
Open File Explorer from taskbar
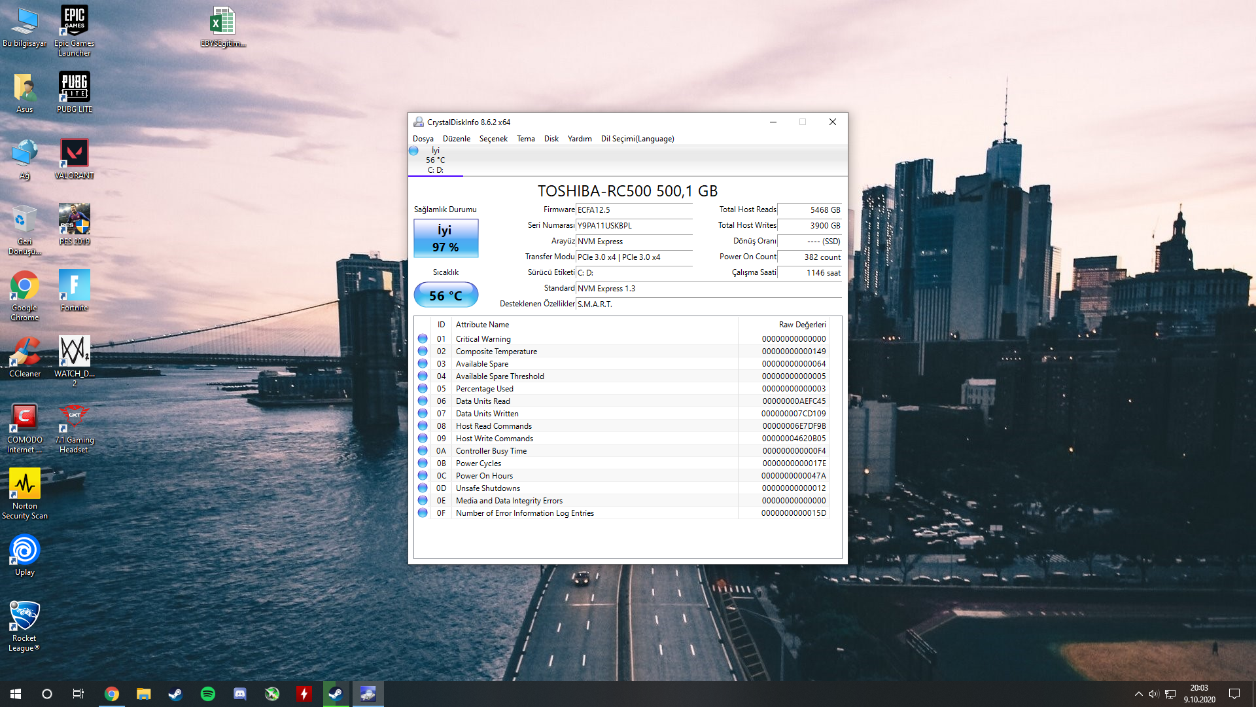point(143,694)
